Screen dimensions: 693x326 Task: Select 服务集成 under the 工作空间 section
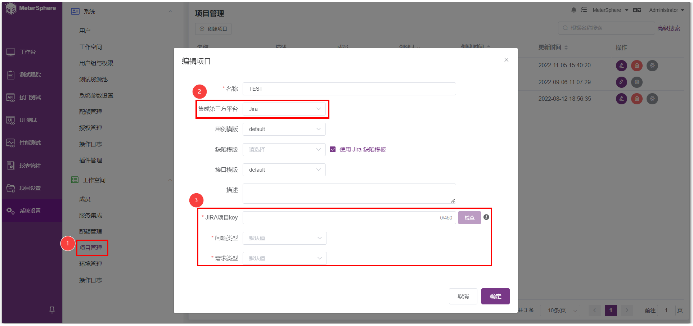point(91,215)
